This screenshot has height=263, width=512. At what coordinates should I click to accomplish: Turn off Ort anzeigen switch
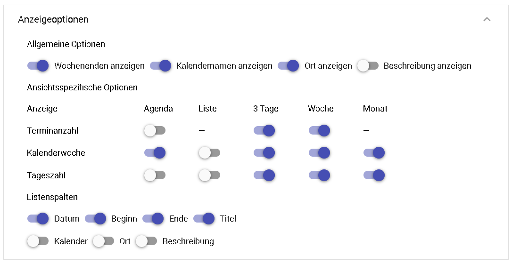289,66
